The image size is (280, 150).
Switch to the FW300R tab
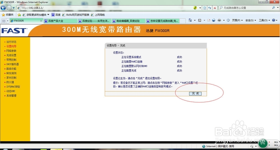(25, 21)
